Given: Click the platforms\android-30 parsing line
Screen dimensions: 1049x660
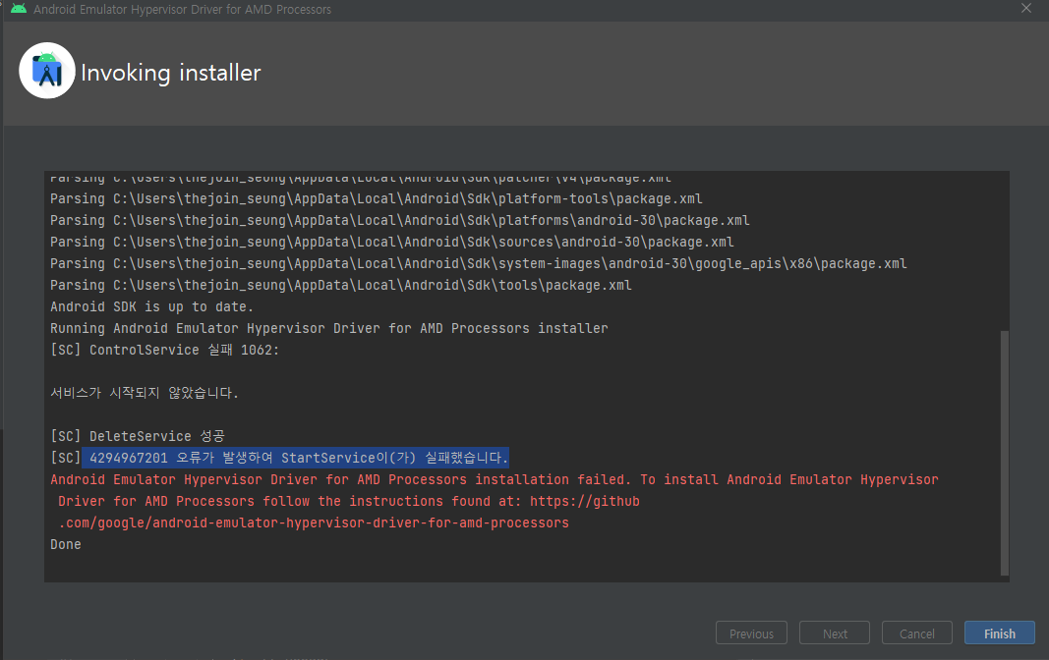Looking at the screenshot, I should [399, 220].
